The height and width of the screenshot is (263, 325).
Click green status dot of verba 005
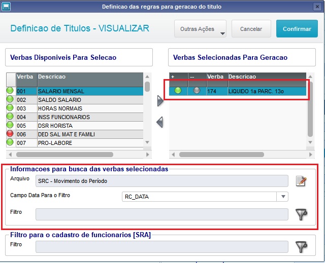[x=10, y=125]
